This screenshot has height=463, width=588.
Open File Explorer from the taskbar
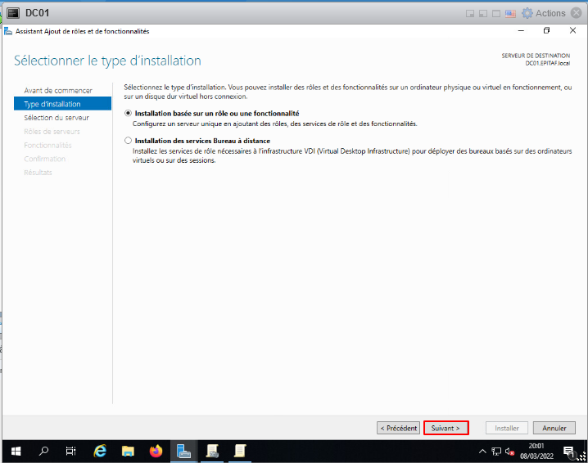point(128,451)
